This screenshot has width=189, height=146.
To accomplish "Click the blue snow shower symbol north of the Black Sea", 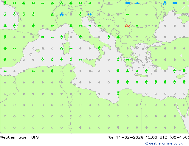I will 165,3.
